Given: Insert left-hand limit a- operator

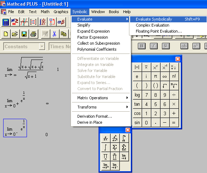Looking at the screenshot, I should 115,166.
